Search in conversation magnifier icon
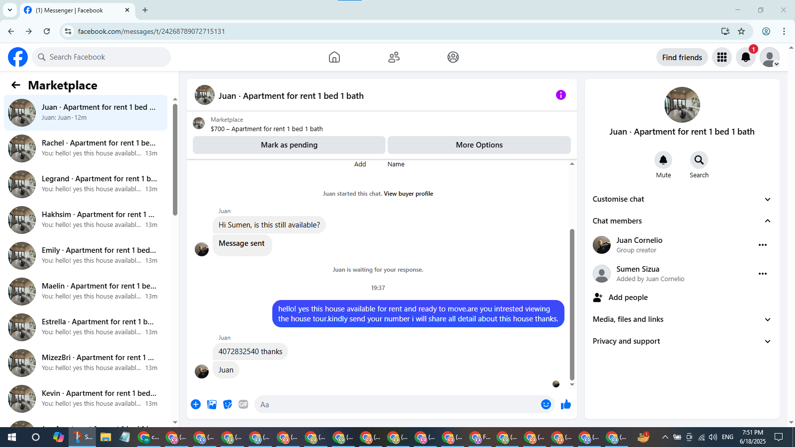795x447 pixels. 699,160
